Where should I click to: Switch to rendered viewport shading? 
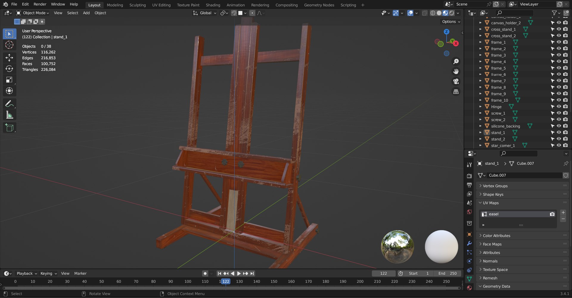point(452,13)
